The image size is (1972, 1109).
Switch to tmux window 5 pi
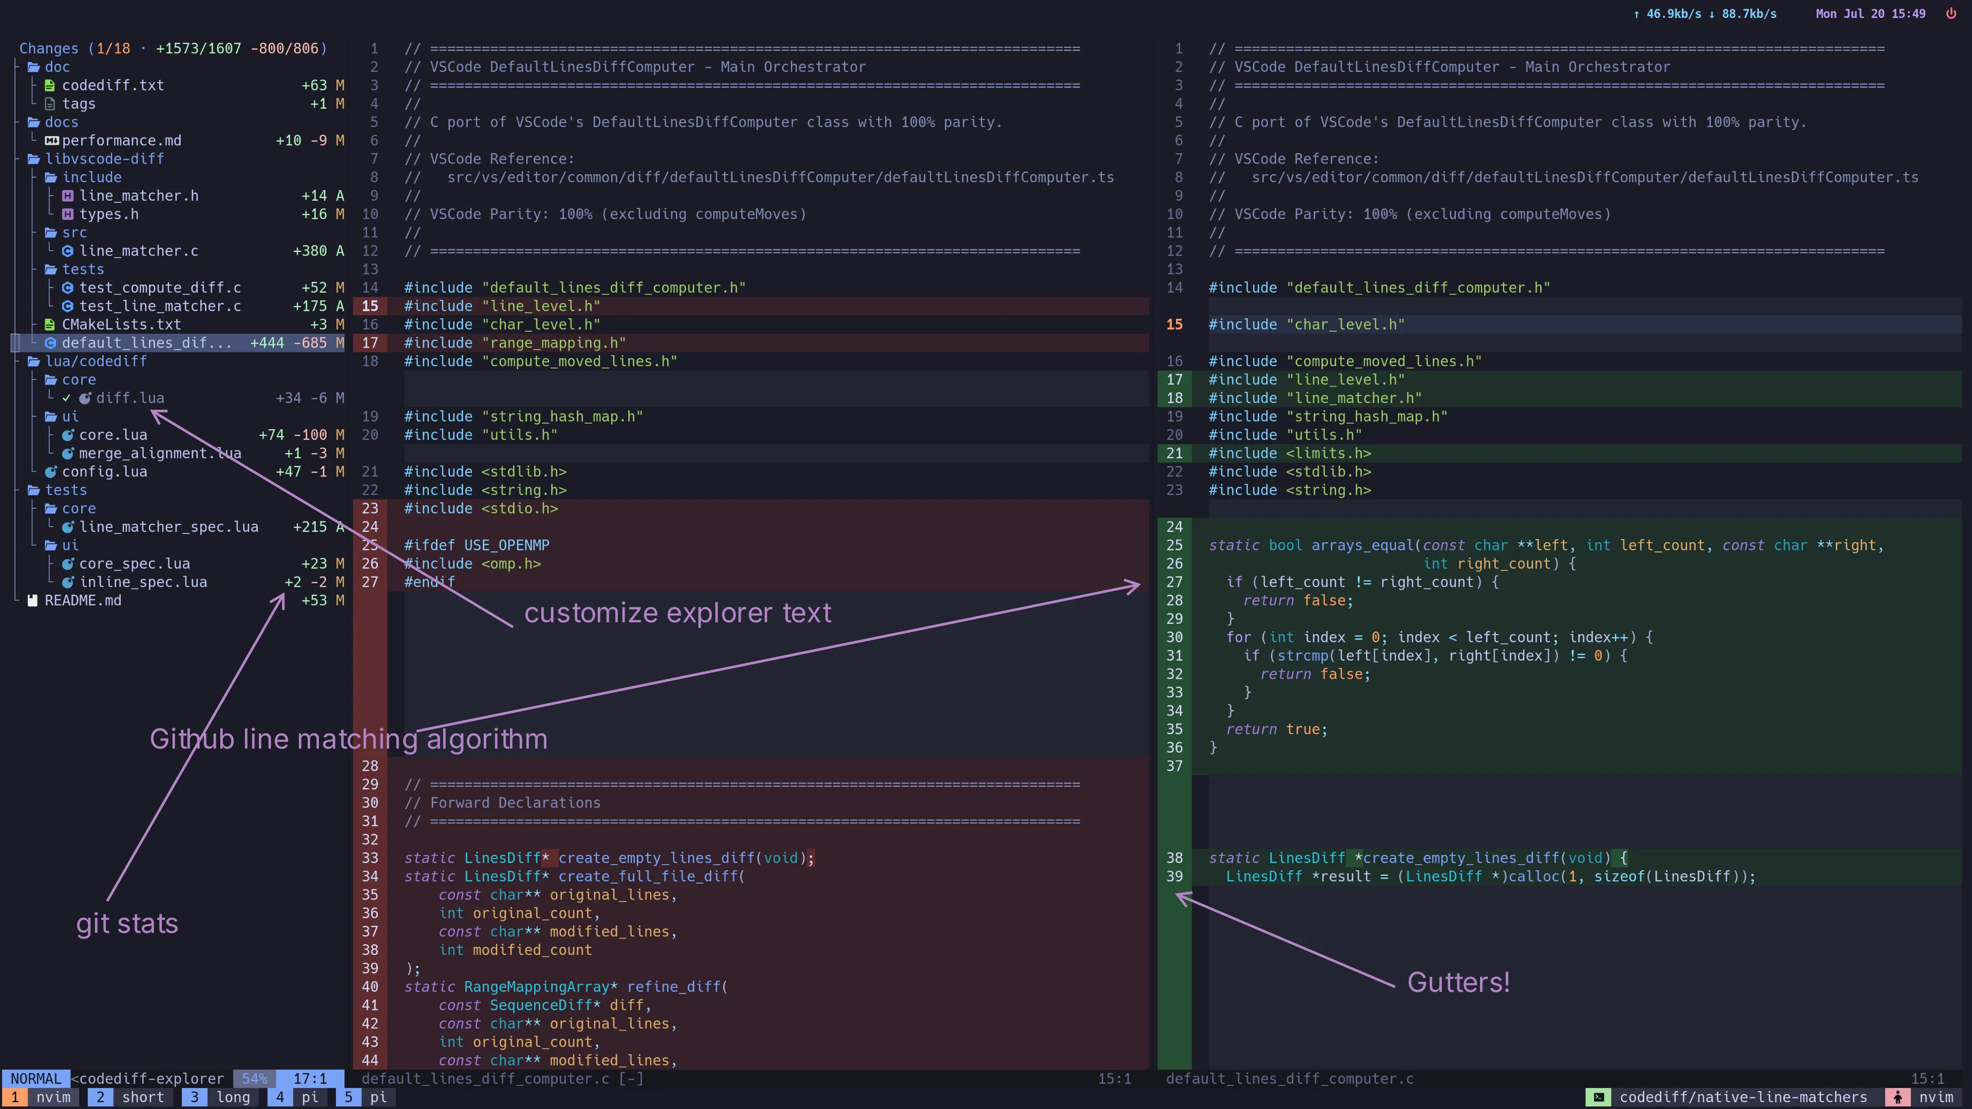tap(365, 1097)
